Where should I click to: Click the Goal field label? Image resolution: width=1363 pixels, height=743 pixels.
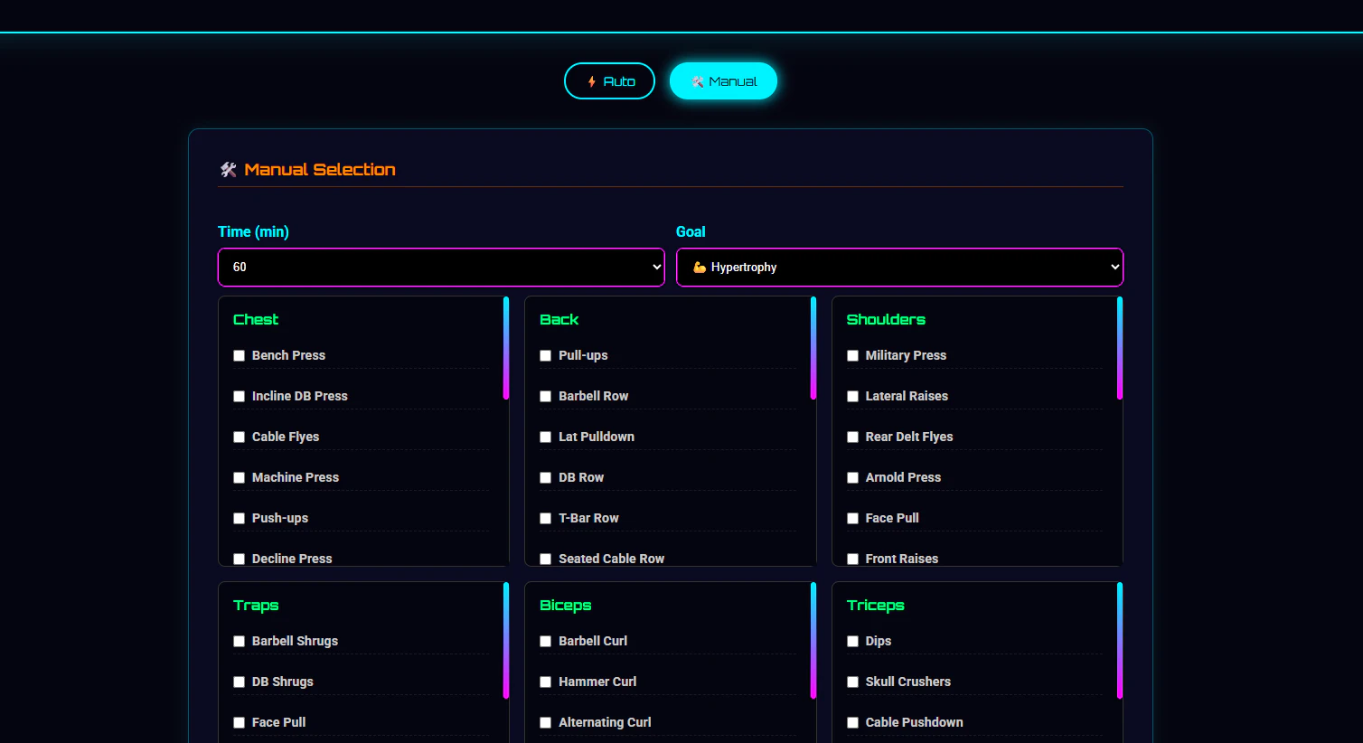click(x=691, y=232)
